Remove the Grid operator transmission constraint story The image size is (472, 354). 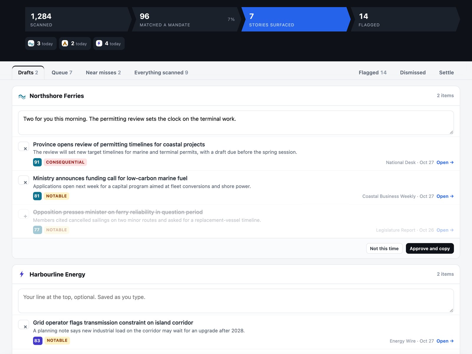click(24, 324)
